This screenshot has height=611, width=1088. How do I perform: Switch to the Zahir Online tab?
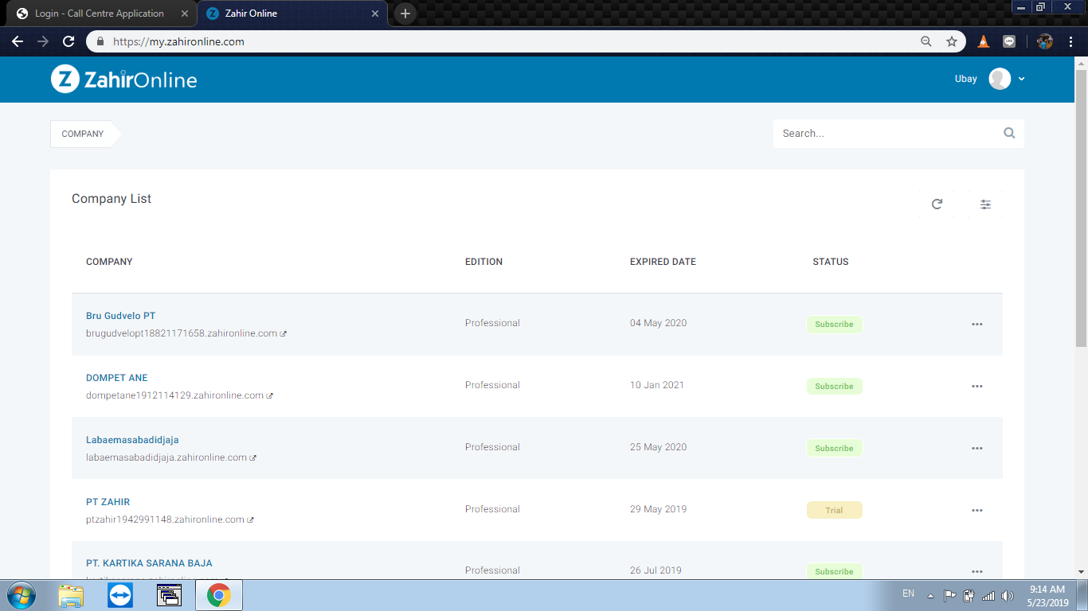pos(292,14)
